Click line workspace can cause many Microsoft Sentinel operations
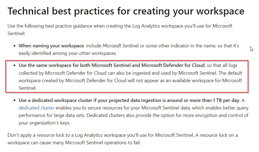259x152 pixels. click(x=74, y=143)
